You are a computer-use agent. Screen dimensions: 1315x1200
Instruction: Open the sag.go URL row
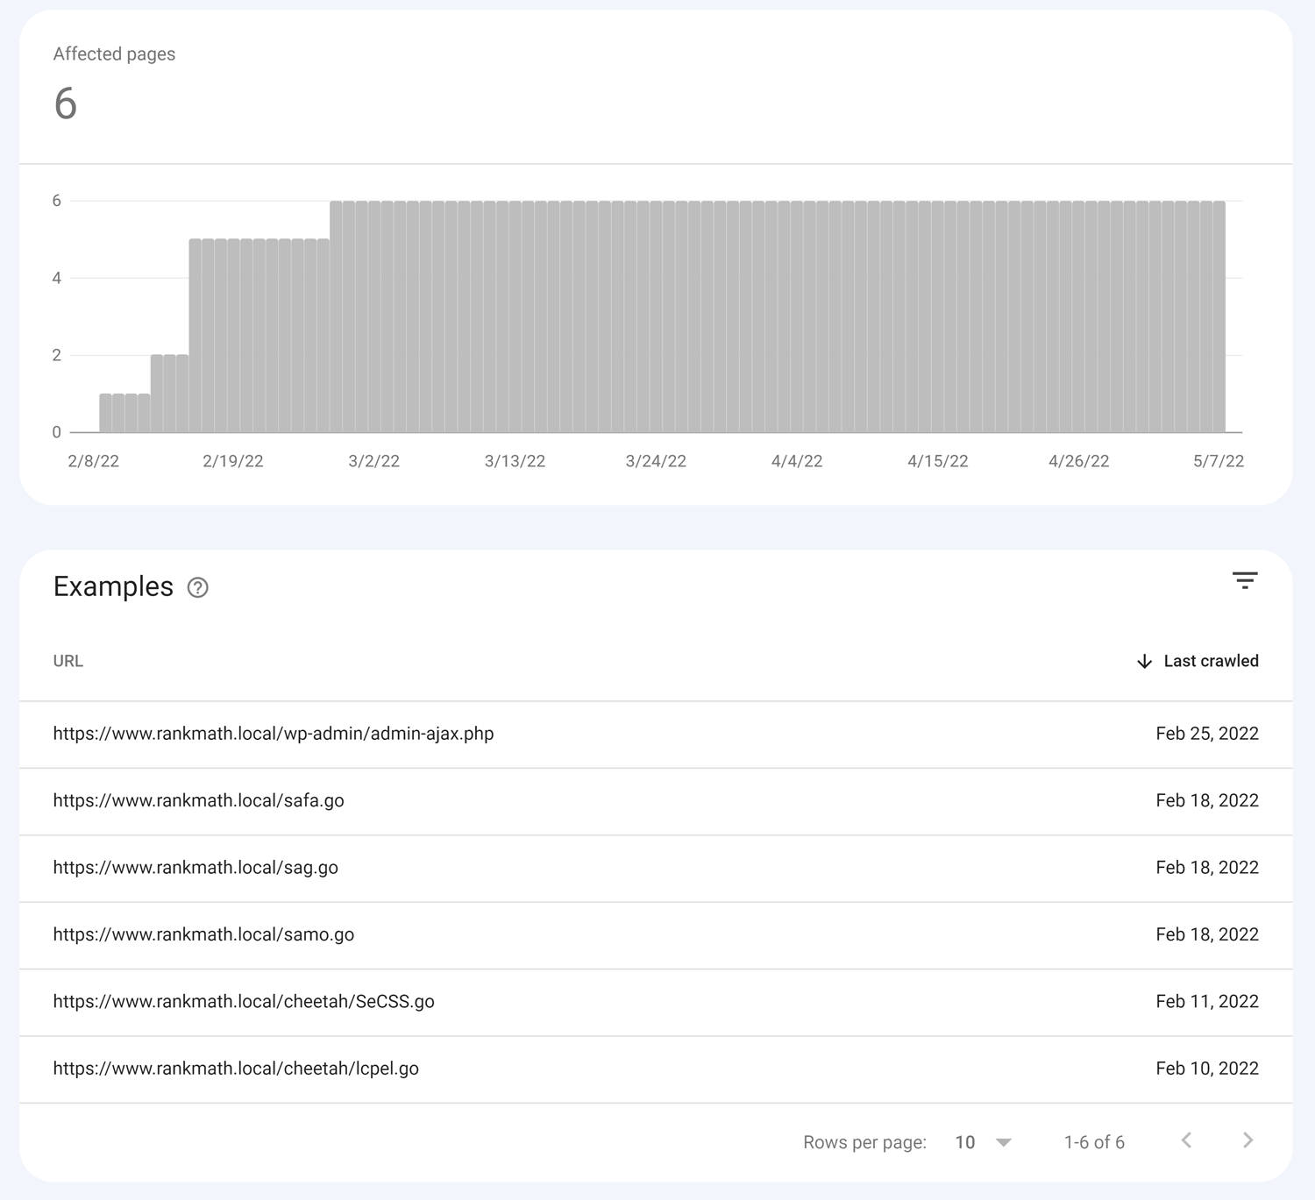click(x=656, y=868)
